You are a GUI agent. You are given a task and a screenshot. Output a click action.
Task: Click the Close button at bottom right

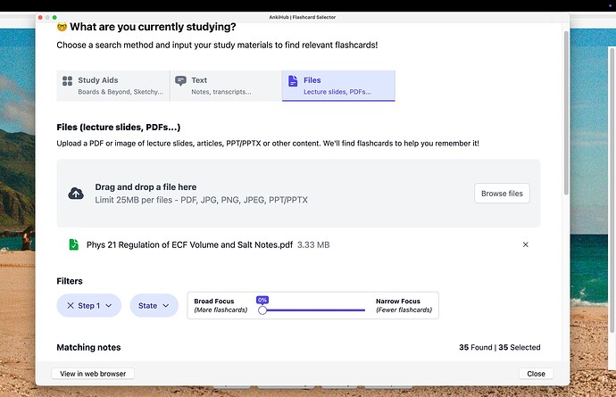536,374
